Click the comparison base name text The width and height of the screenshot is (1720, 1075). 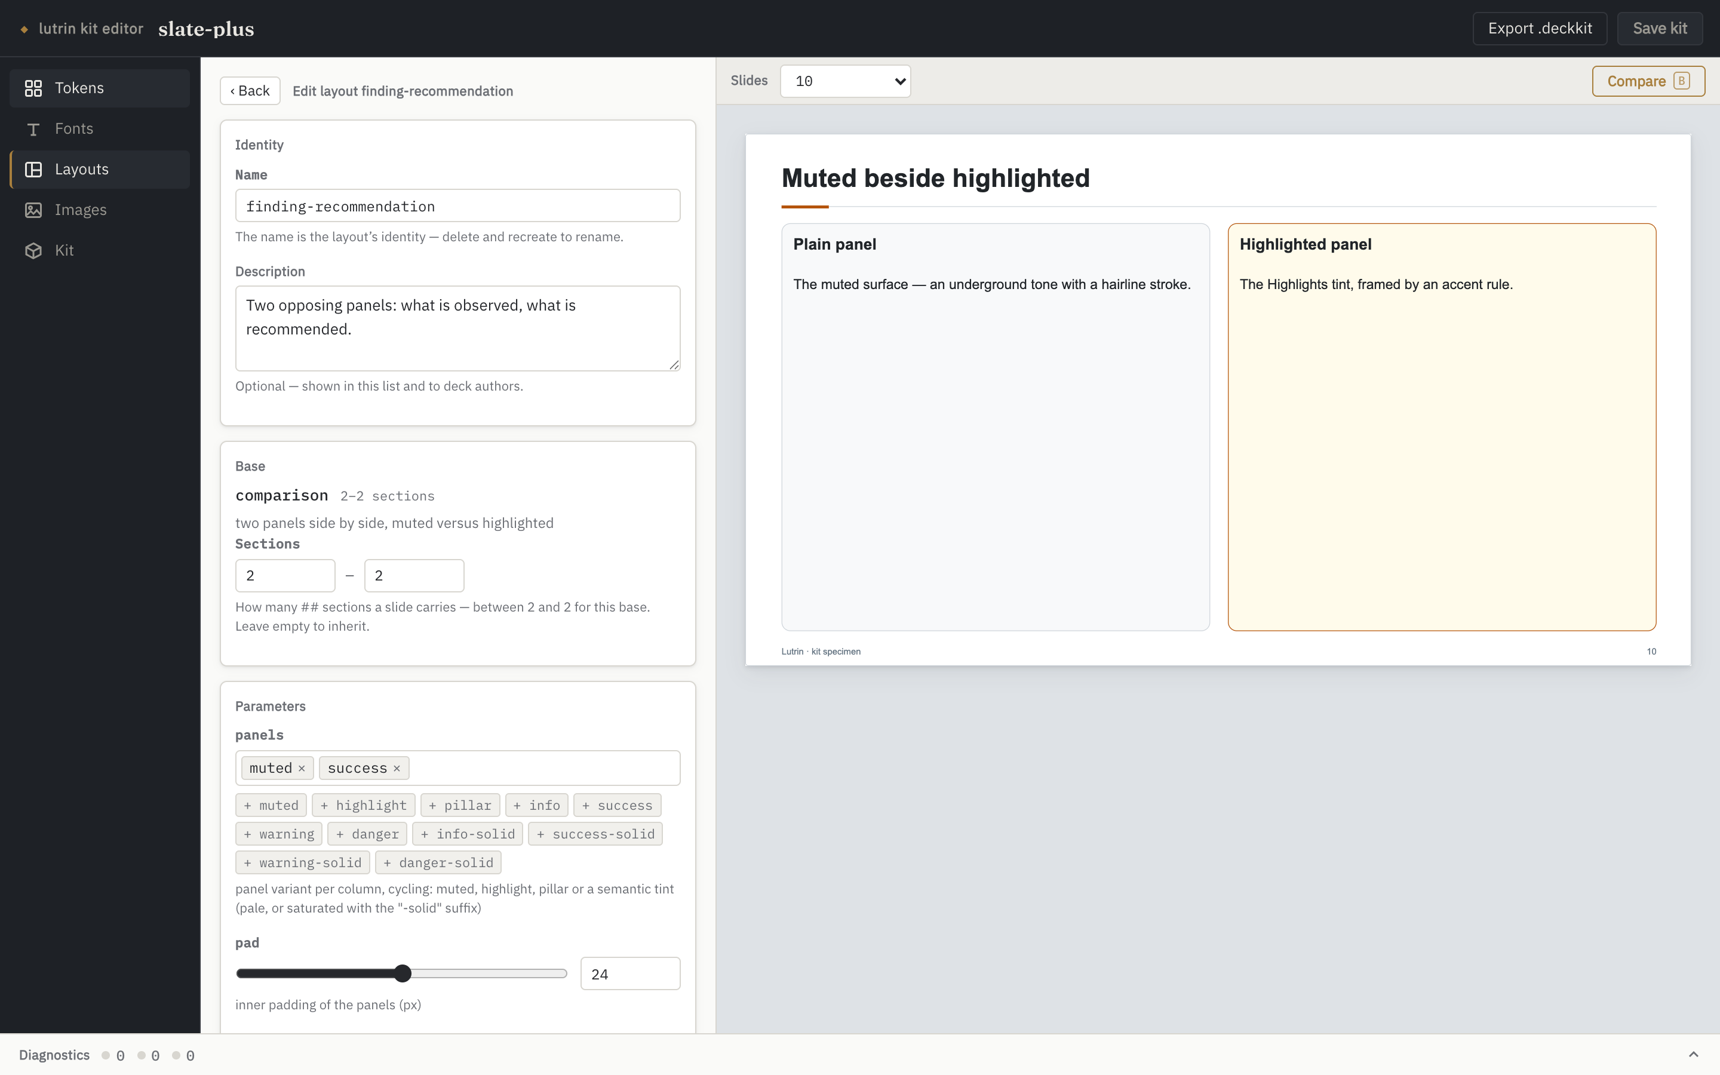tap(281, 496)
